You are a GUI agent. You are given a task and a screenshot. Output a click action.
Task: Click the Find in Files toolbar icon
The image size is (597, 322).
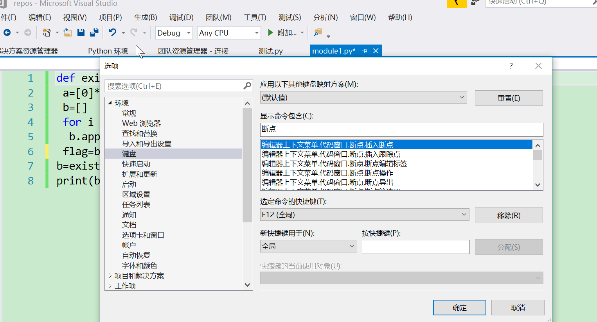[x=318, y=33]
